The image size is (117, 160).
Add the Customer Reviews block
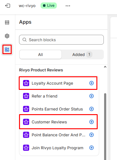point(92,122)
